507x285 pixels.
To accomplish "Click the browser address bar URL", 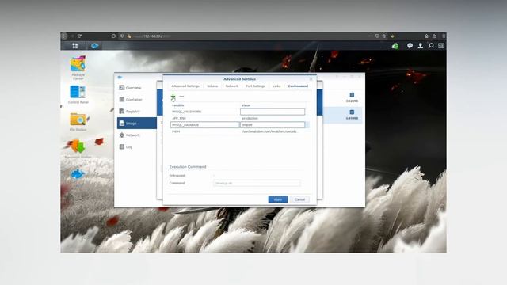I will 152,36.
